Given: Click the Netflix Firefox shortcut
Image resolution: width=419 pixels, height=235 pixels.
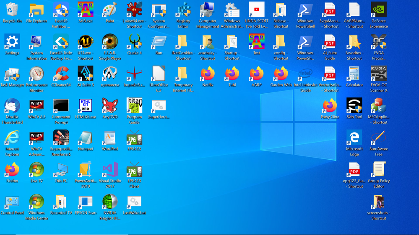Looking at the screenshot, I should [x=208, y=74].
